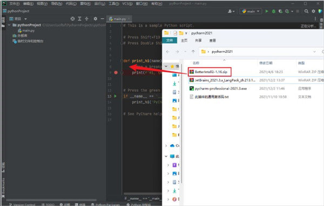This screenshot has width=324, height=206.
Task: Expand the OneDrive cloud node in Explorer sidebar
Action: (x=166, y=146)
